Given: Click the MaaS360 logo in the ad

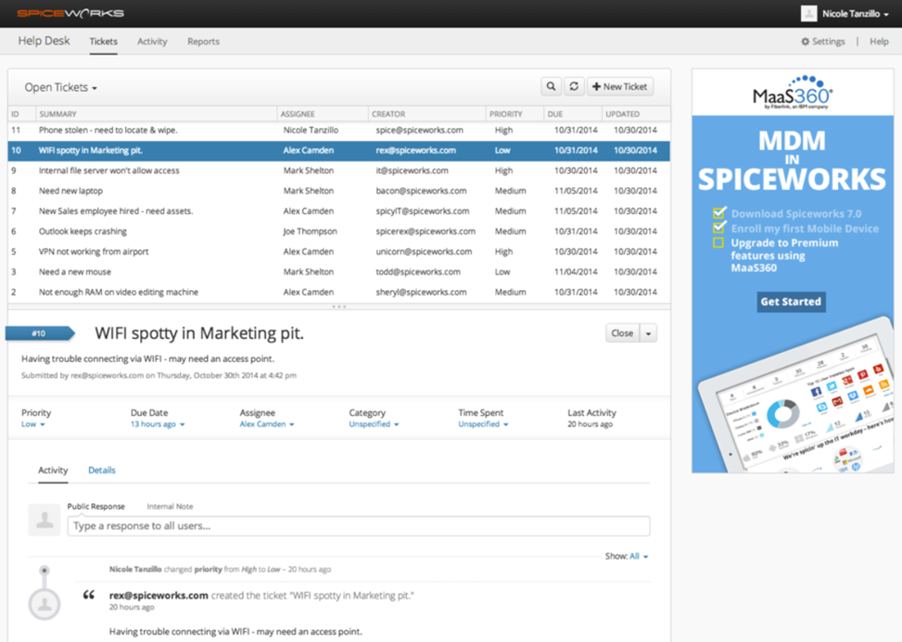Looking at the screenshot, I should [x=793, y=92].
